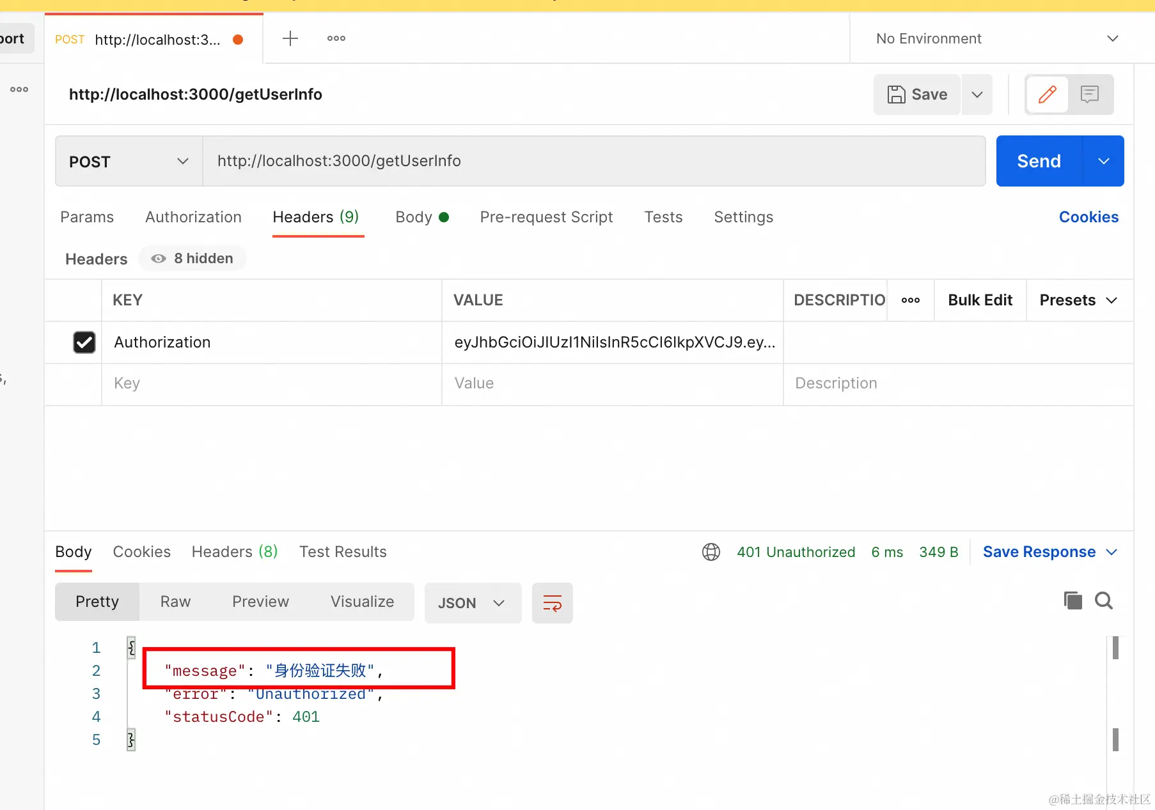Open the Cookies link

(1088, 217)
